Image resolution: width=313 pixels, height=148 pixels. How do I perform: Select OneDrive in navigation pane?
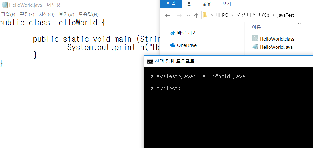[187, 45]
